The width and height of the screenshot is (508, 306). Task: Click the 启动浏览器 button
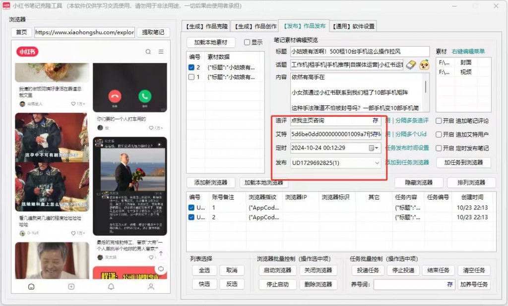(x=277, y=270)
